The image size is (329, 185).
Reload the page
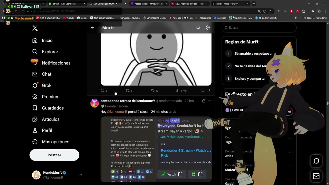pyautogui.click(x=16, y=11)
